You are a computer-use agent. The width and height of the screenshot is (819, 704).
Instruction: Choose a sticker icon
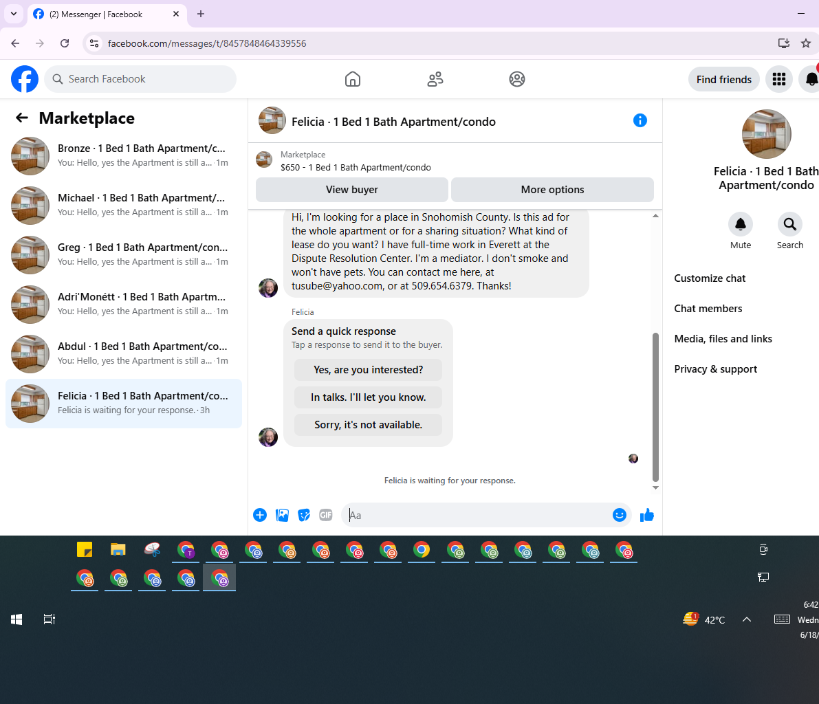coord(304,516)
